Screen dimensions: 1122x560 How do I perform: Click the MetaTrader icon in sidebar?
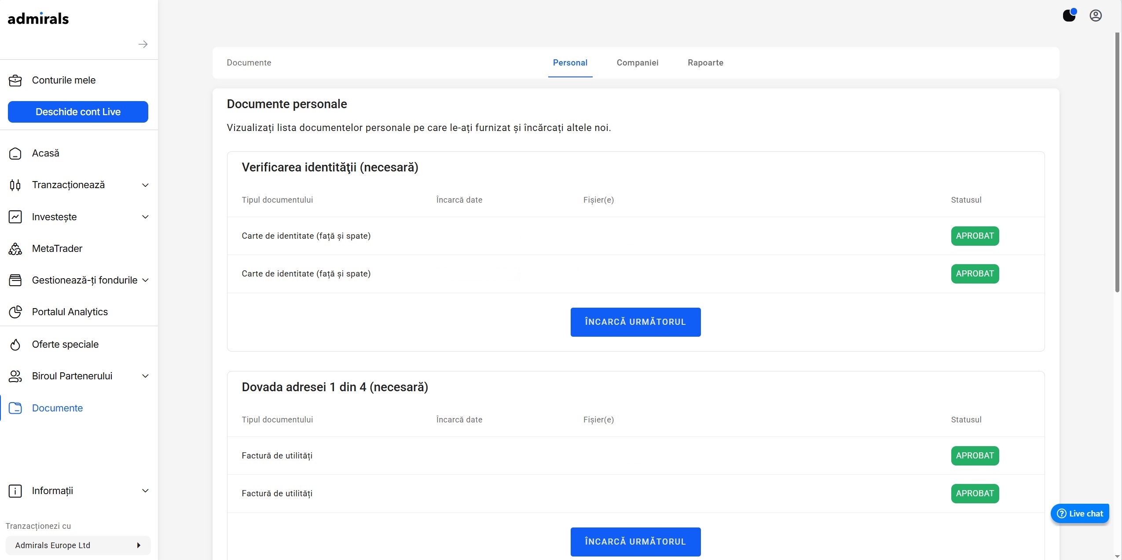coord(15,249)
